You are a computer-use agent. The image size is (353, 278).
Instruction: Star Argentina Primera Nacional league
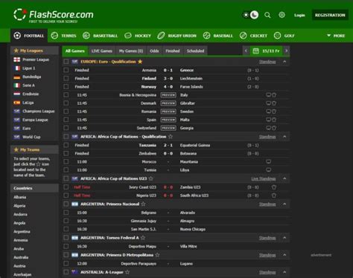pos(143,204)
